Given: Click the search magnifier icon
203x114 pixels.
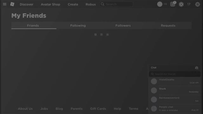Looking at the screenshot, I should pos(102,4).
